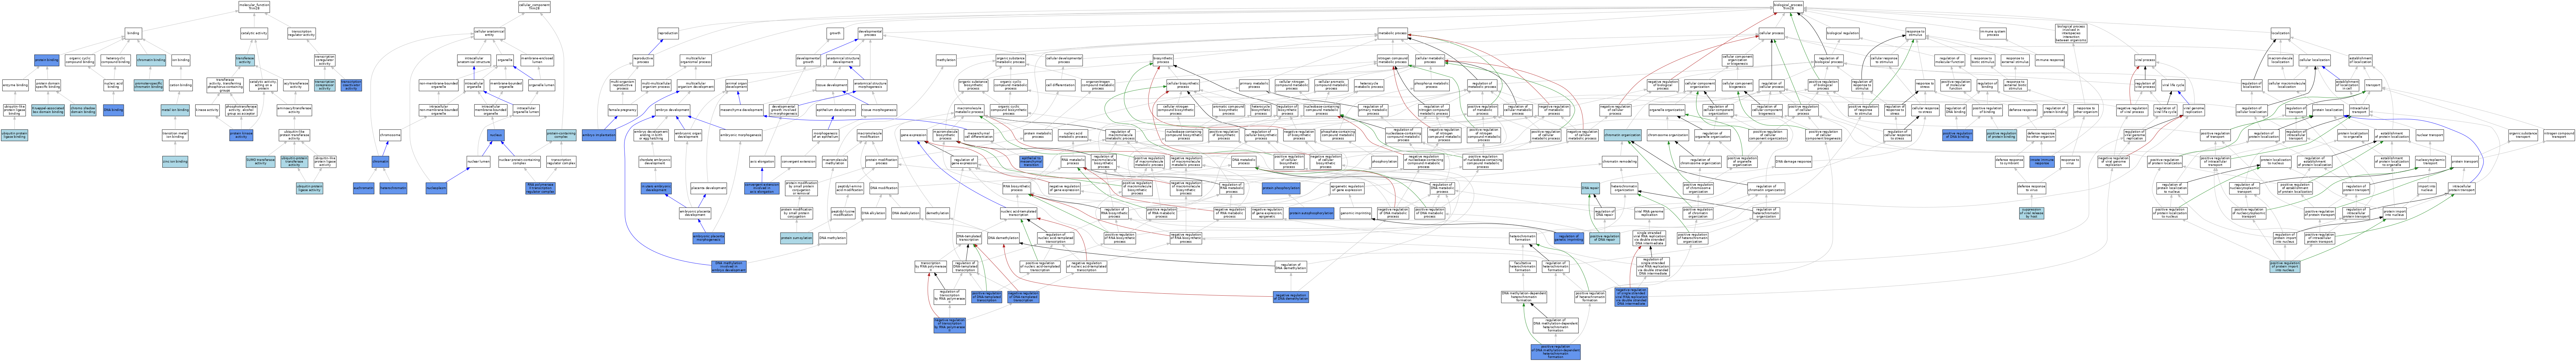Click the 'protein kinase activity' node
This screenshot has height=361, width=2576.
(x=241, y=135)
